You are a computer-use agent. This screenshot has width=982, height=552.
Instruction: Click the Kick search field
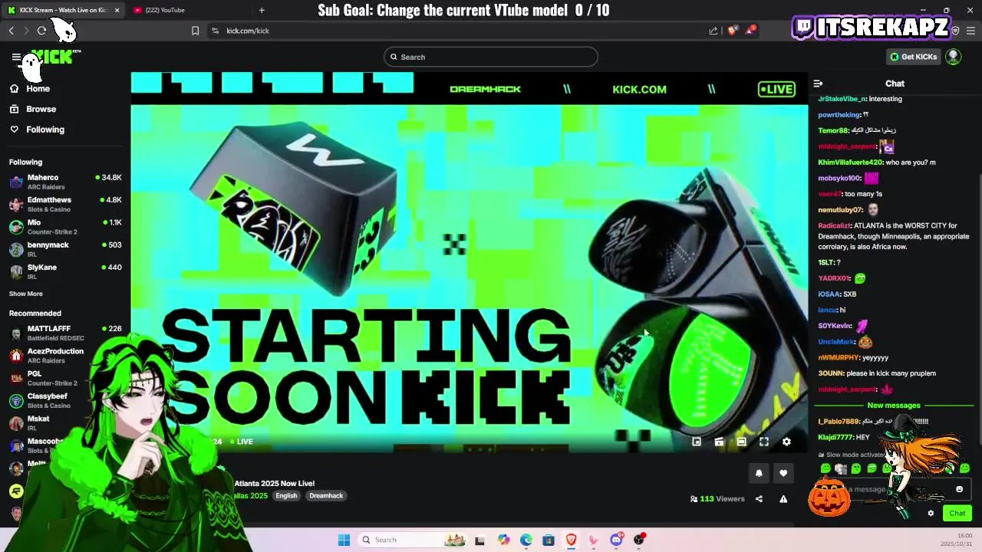point(491,57)
